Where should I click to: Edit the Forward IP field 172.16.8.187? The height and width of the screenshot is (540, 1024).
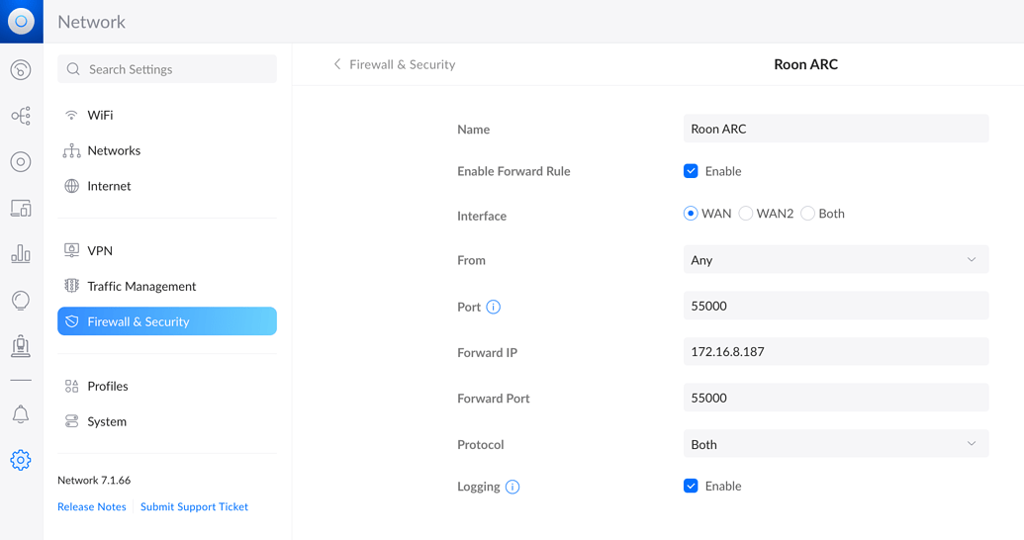836,351
